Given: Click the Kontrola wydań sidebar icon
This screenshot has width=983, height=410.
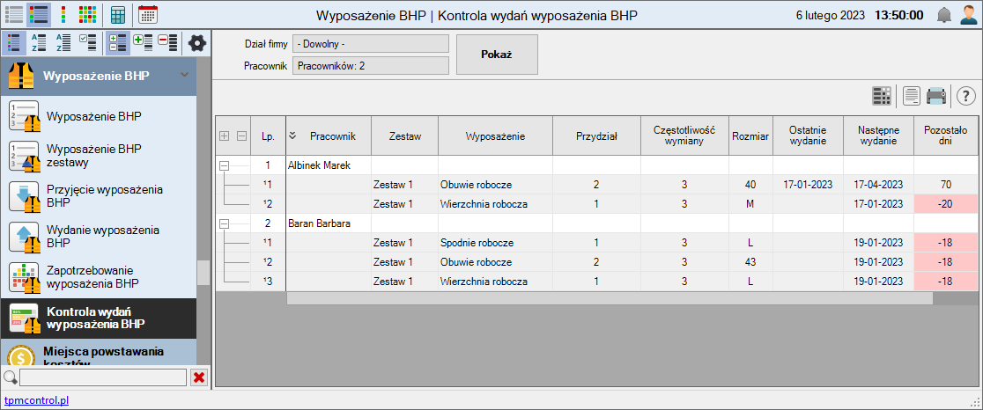Looking at the screenshot, I should [24, 318].
